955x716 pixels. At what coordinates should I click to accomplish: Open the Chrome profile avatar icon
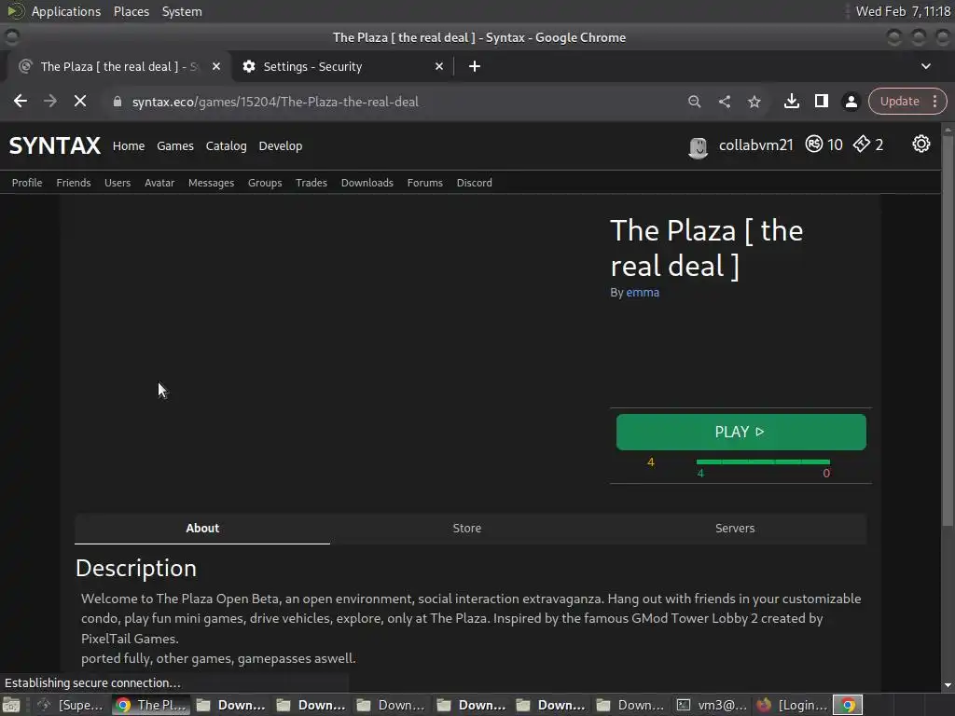coord(851,102)
